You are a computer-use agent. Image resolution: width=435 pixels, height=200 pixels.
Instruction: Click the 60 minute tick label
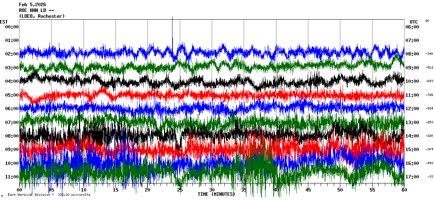pyautogui.click(x=404, y=190)
